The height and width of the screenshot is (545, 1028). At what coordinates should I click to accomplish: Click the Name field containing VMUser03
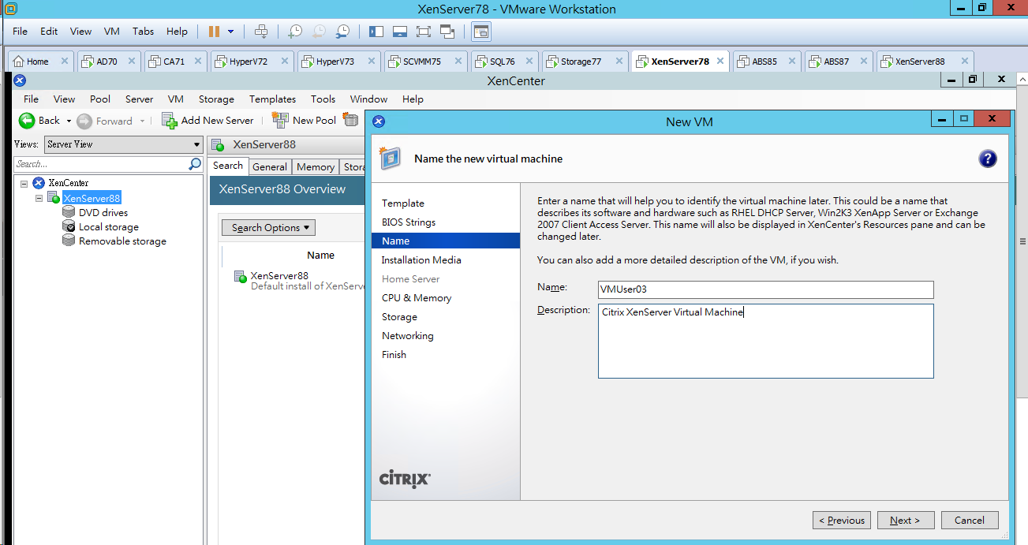click(765, 289)
